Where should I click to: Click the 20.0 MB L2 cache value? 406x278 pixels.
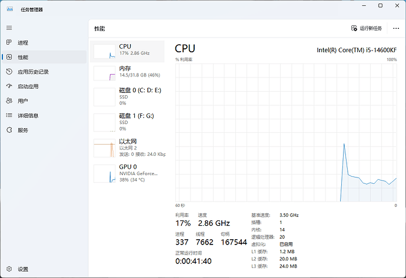[x=288, y=259]
